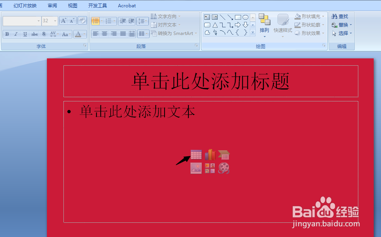The height and width of the screenshot is (237, 381).
Task: Select the right block arrow shape
Action: tap(238, 25)
